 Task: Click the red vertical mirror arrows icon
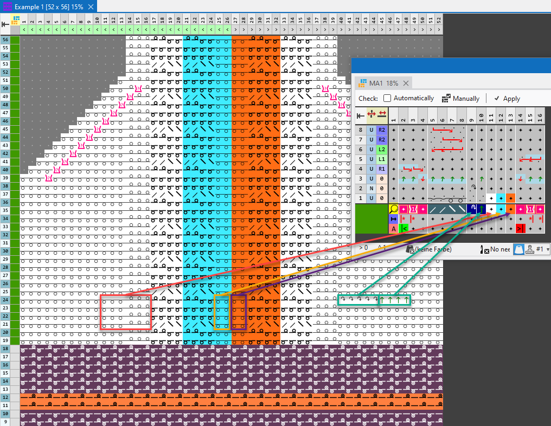tap(371, 115)
